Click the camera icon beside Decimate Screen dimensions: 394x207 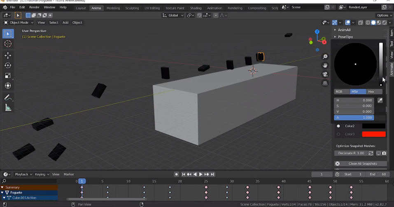click(384, 153)
